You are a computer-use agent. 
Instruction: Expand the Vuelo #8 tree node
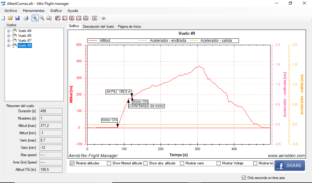(x=9, y=45)
